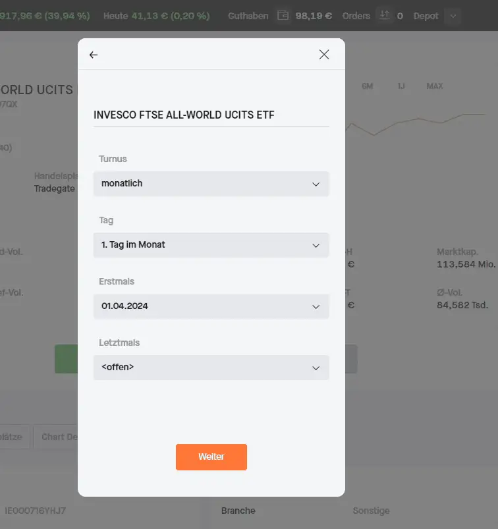Viewport: 498px width, 529px height.
Task: Open the Letztmals dropdown showing <offen>
Action: [211, 368]
